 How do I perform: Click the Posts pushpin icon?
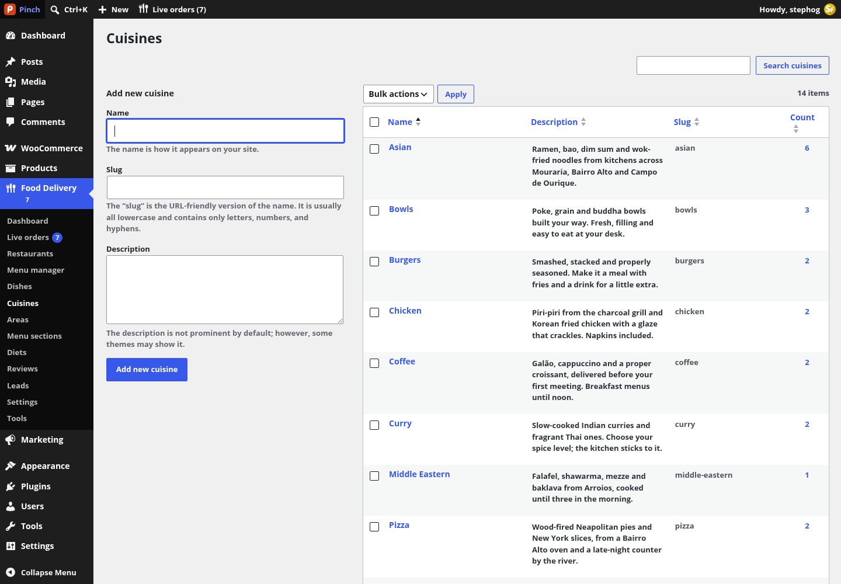pyautogui.click(x=11, y=62)
